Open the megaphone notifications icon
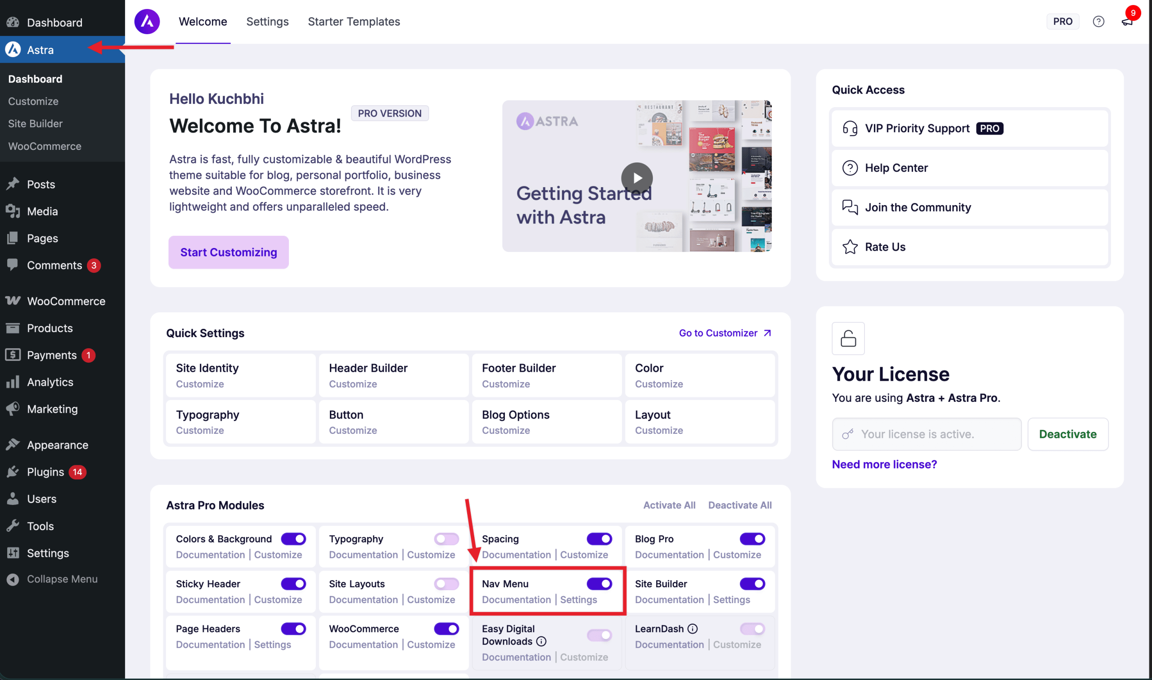 [x=1126, y=22]
